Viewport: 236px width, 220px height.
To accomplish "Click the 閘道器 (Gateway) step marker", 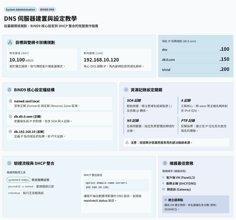I will tap(163, 189).
